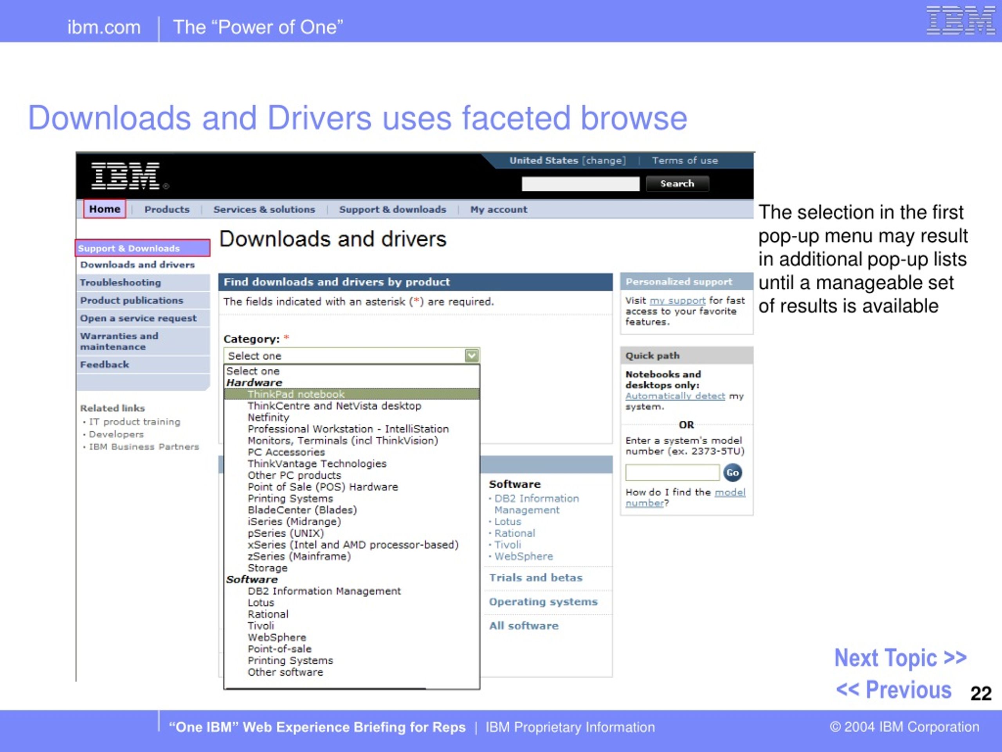The height and width of the screenshot is (752, 1002).
Task: Pick PC Accessories from the list
Action: (286, 452)
